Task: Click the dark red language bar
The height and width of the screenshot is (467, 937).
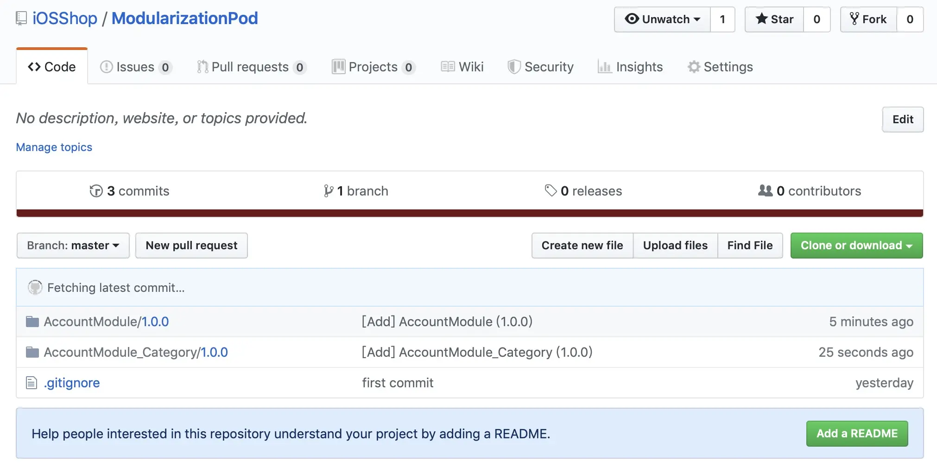Action: pos(470,213)
